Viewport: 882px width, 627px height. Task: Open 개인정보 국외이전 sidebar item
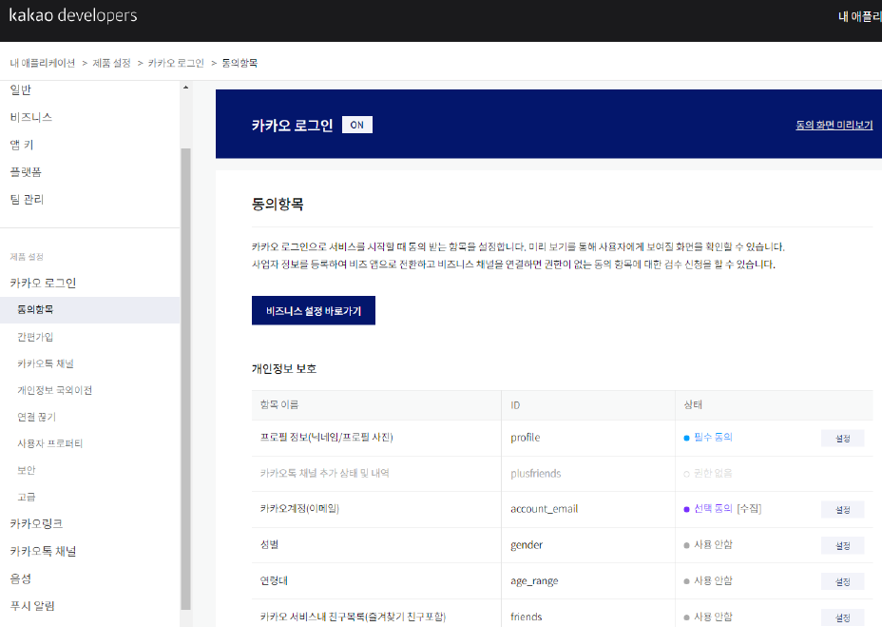[x=54, y=390]
